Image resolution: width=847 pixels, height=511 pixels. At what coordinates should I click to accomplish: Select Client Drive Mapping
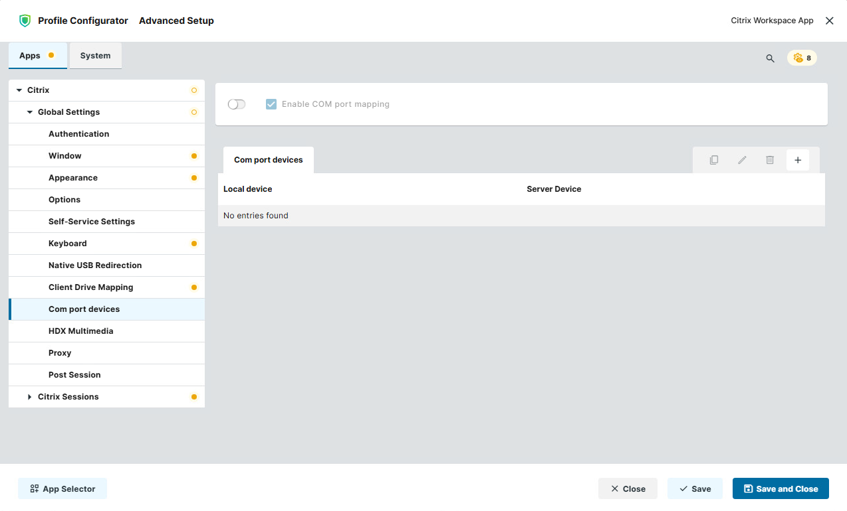pyautogui.click(x=106, y=287)
